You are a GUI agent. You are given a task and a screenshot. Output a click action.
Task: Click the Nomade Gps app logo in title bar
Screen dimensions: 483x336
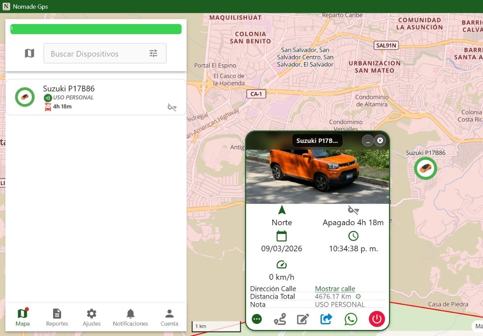[6, 6]
